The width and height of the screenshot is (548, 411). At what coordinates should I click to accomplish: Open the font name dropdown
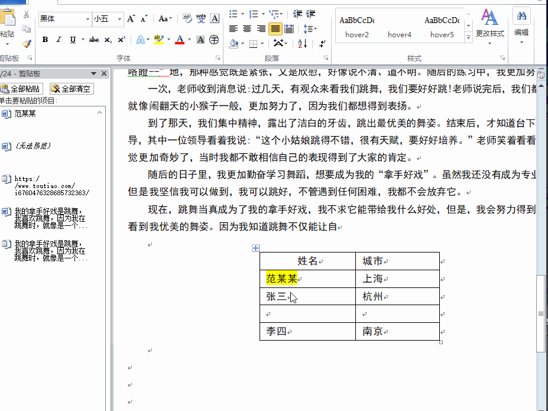pyautogui.click(x=88, y=18)
